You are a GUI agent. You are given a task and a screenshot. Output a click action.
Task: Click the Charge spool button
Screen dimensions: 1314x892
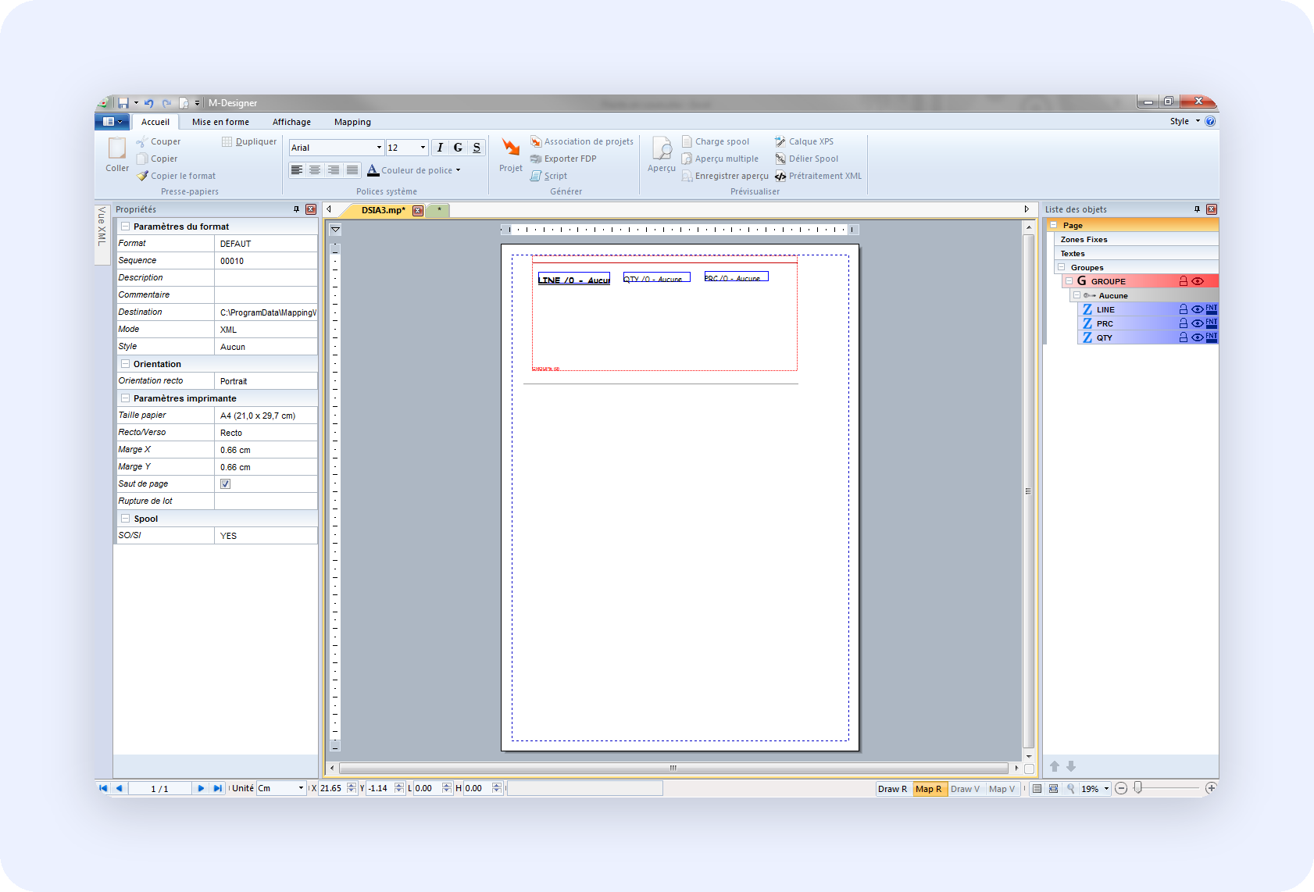click(716, 141)
